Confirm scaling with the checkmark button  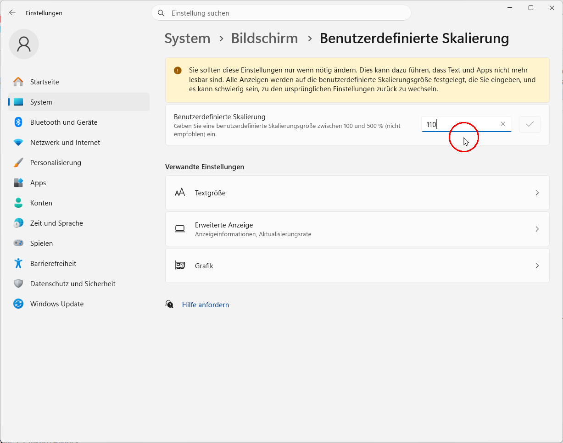(530, 124)
